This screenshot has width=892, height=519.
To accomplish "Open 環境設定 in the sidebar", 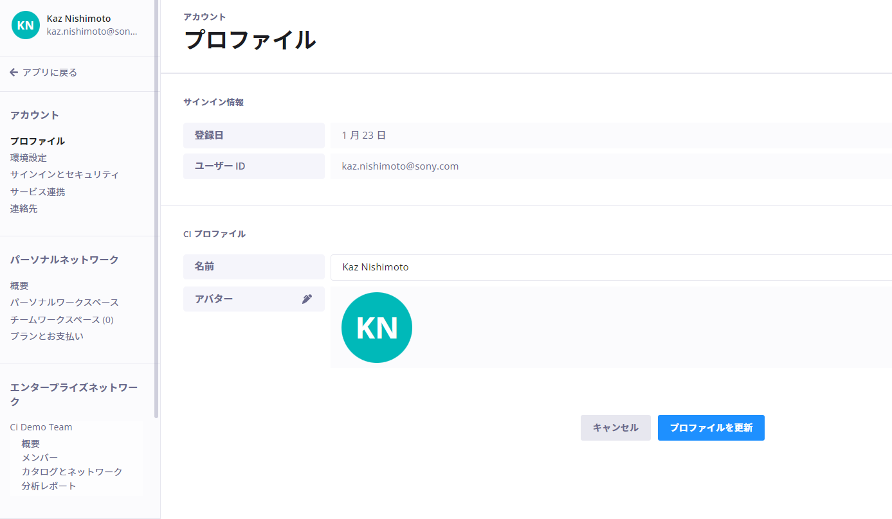I will (x=28, y=158).
